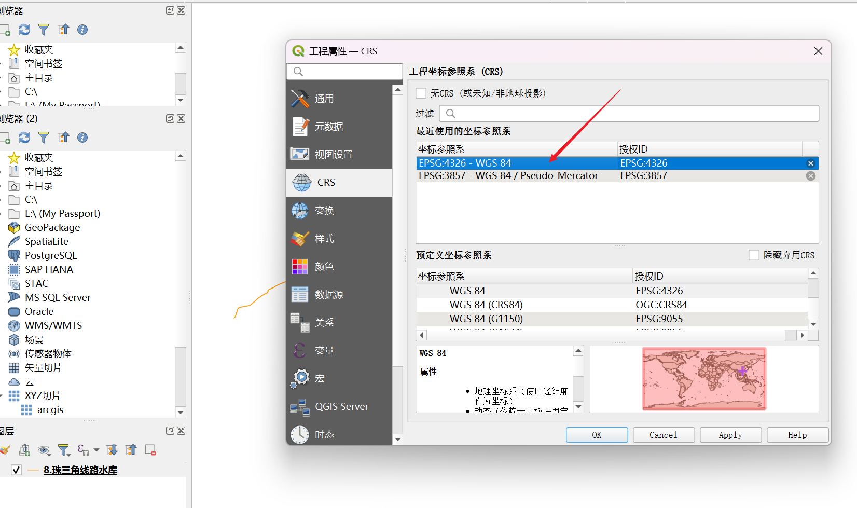The height and width of the screenshot is (508, 857).
Task: Click the world map CRS extent preview
Action: pos(704,379)
